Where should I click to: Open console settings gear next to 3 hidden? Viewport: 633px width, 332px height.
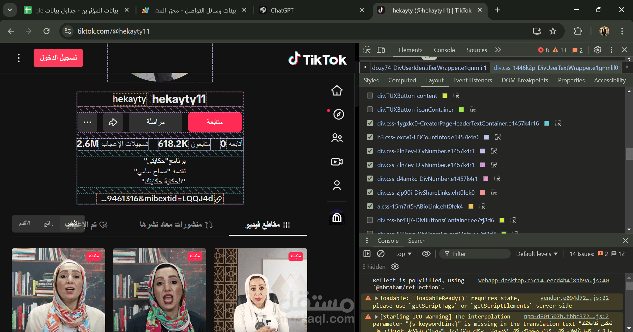[395, 266]
